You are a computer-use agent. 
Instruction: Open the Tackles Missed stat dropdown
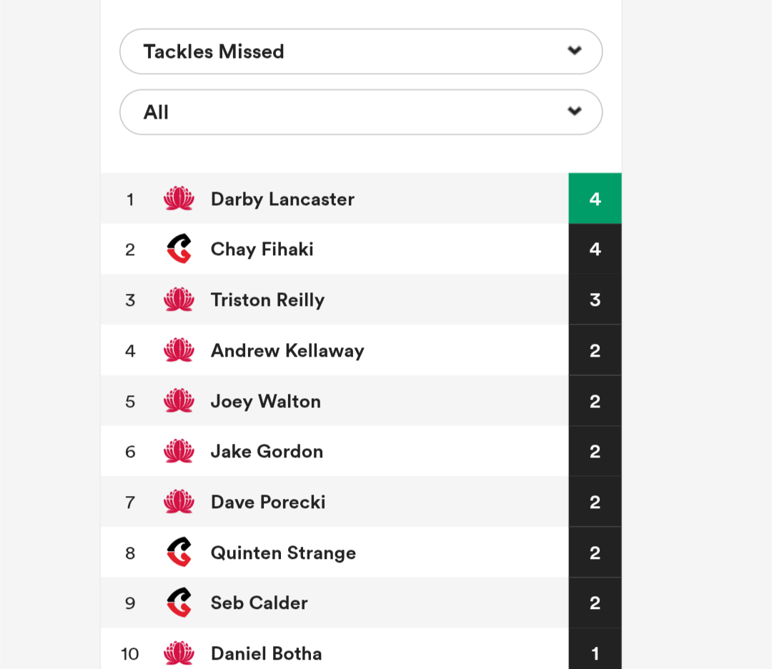361,51
